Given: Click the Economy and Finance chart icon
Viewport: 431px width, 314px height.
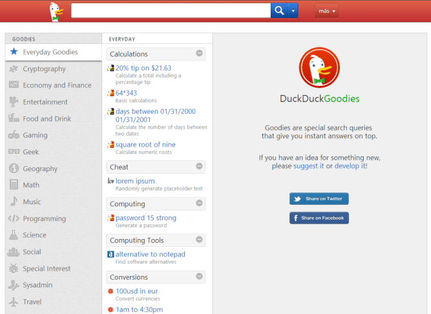Looking at the screenshot, I should click(x=14, y=85).
